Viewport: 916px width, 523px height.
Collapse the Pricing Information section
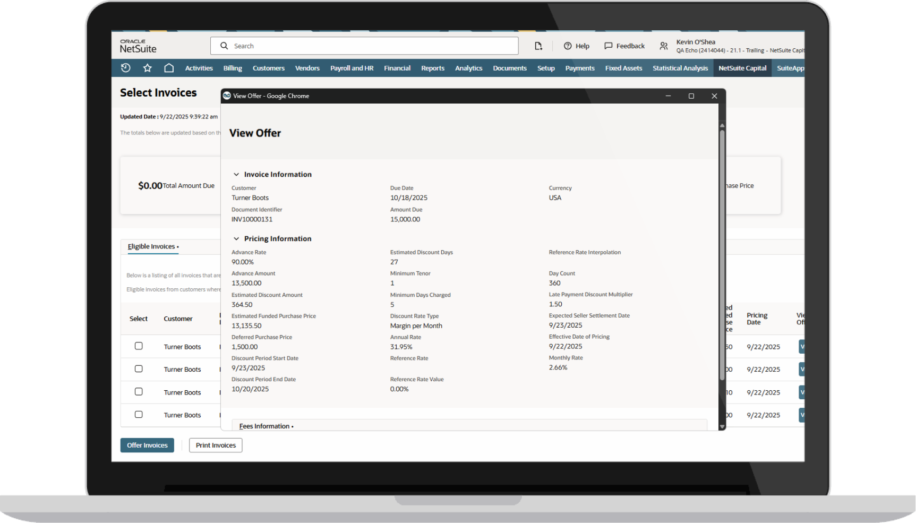(236, 239)
